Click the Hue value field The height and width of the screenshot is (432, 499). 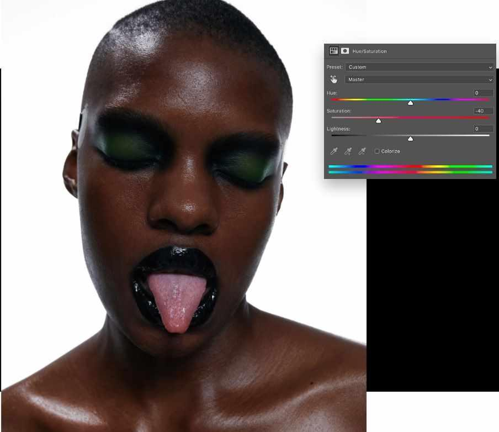(x=483, y=93)
